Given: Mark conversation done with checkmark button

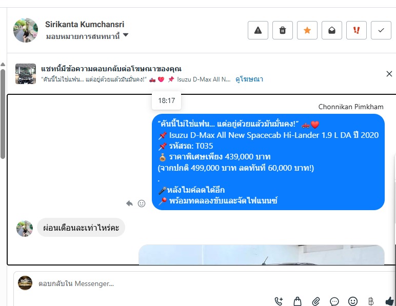Looking at the screenshot, I should click(x=381, y=30).
